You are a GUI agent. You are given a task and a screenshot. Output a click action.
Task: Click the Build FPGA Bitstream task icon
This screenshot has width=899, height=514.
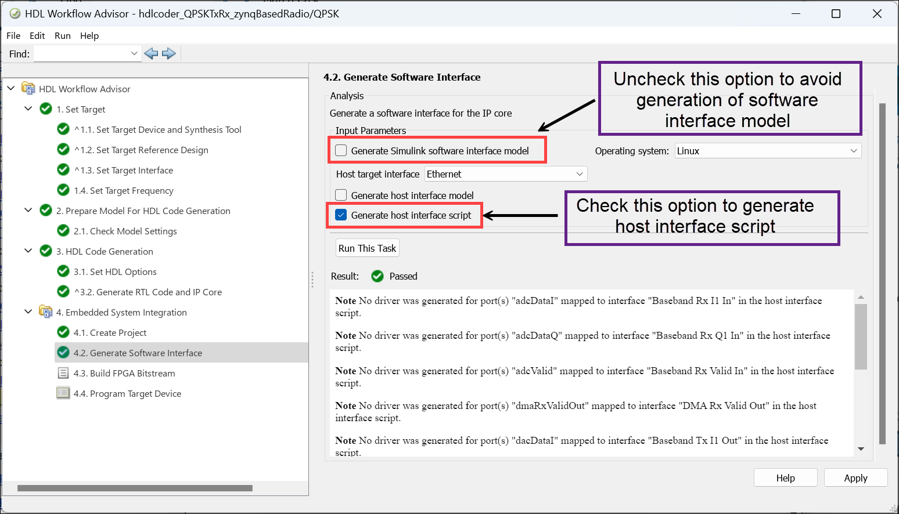pos(63,373)
